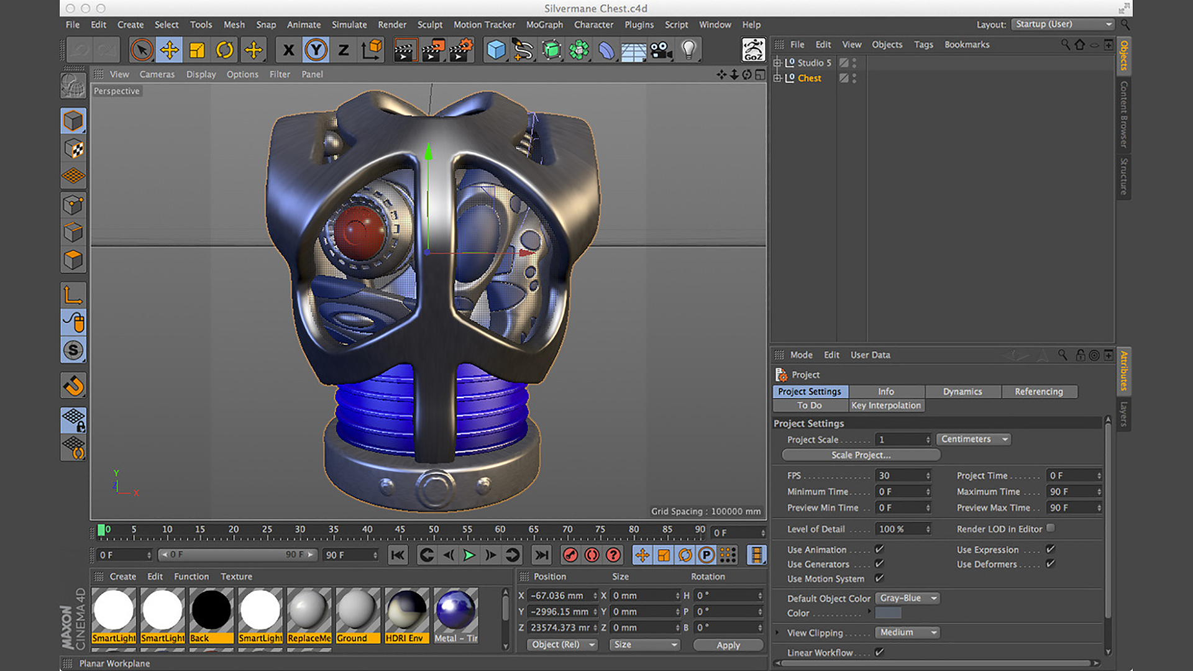Select the Move tool in top toolbar
The width and height of the screenshot is (1193, 671).
169,50
